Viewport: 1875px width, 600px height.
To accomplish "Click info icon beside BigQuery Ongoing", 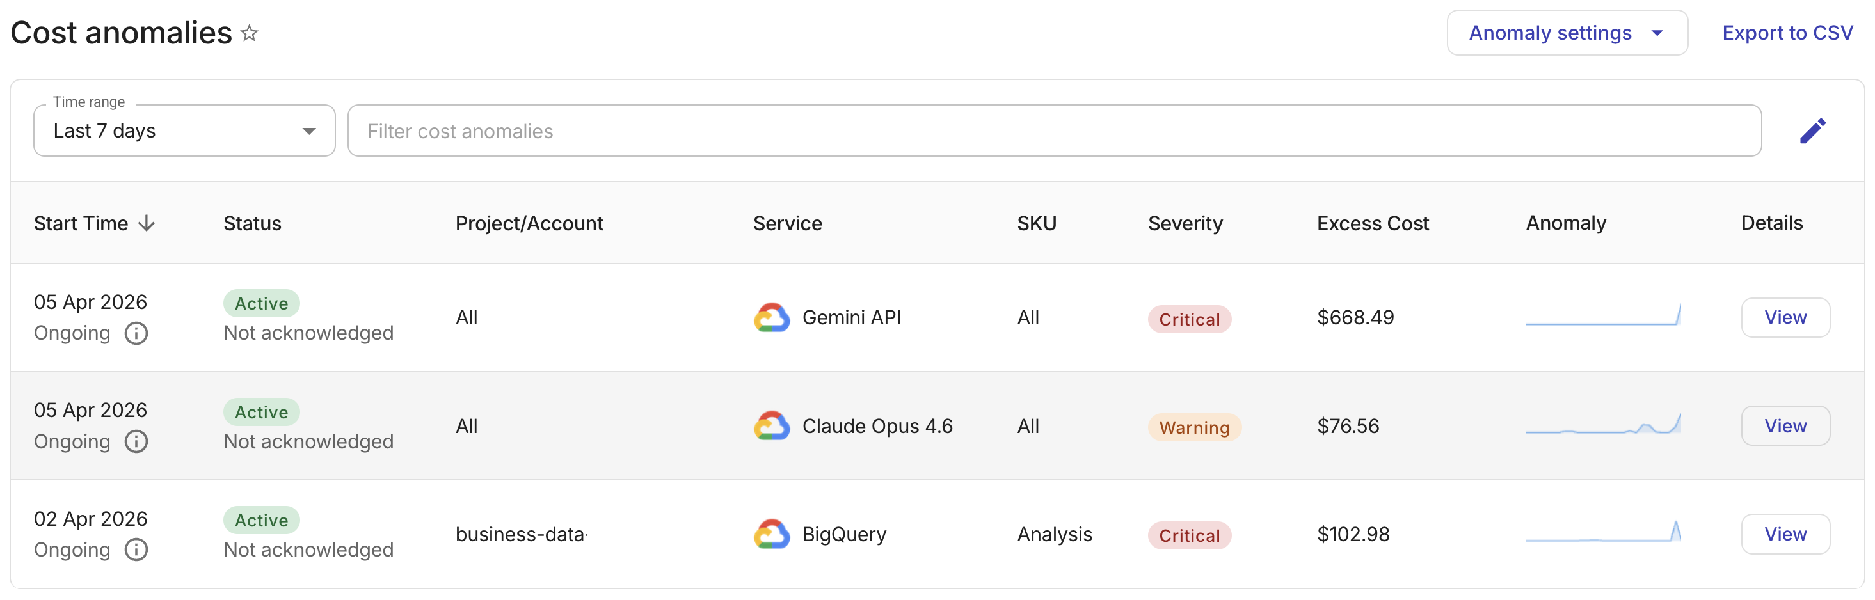I will coord(136,550).
